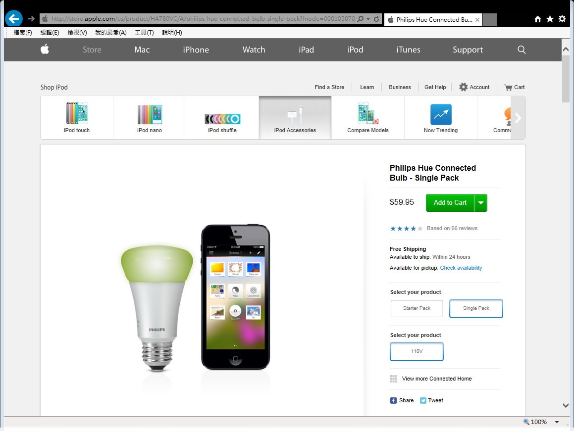The width and height of the screenshot is (574, 431).
Task: Open Based on 66 reviews link
Action: coord(452,228)
